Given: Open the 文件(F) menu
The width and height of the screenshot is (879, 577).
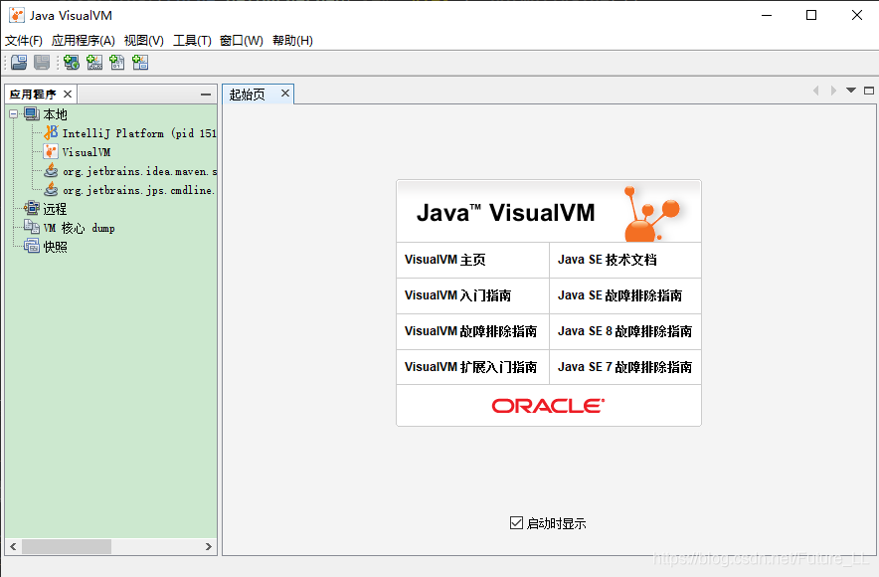Looking at the screenshot, I should tap(24, 41).
